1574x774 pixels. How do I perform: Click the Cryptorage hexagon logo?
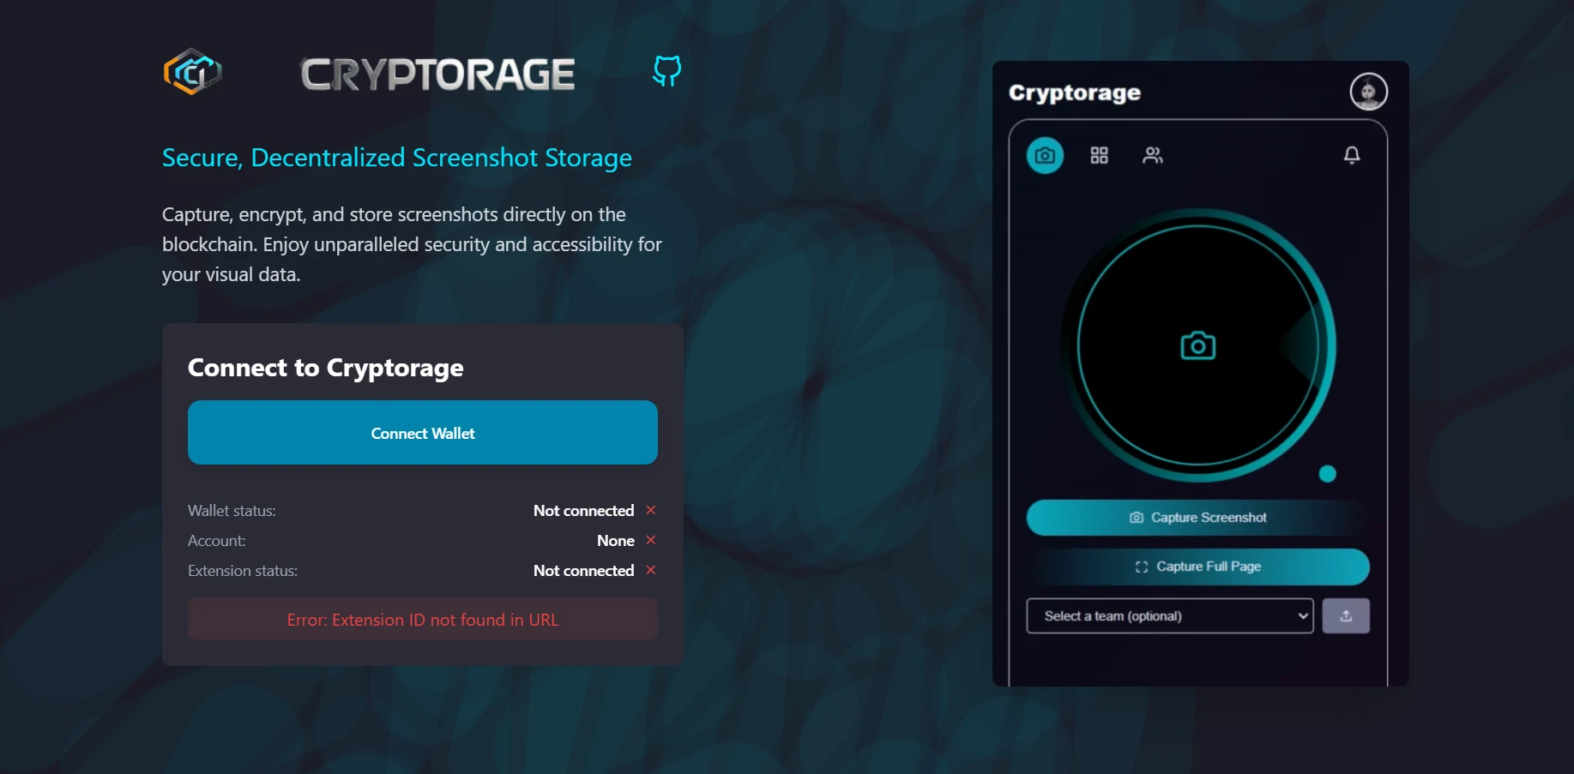192,72
